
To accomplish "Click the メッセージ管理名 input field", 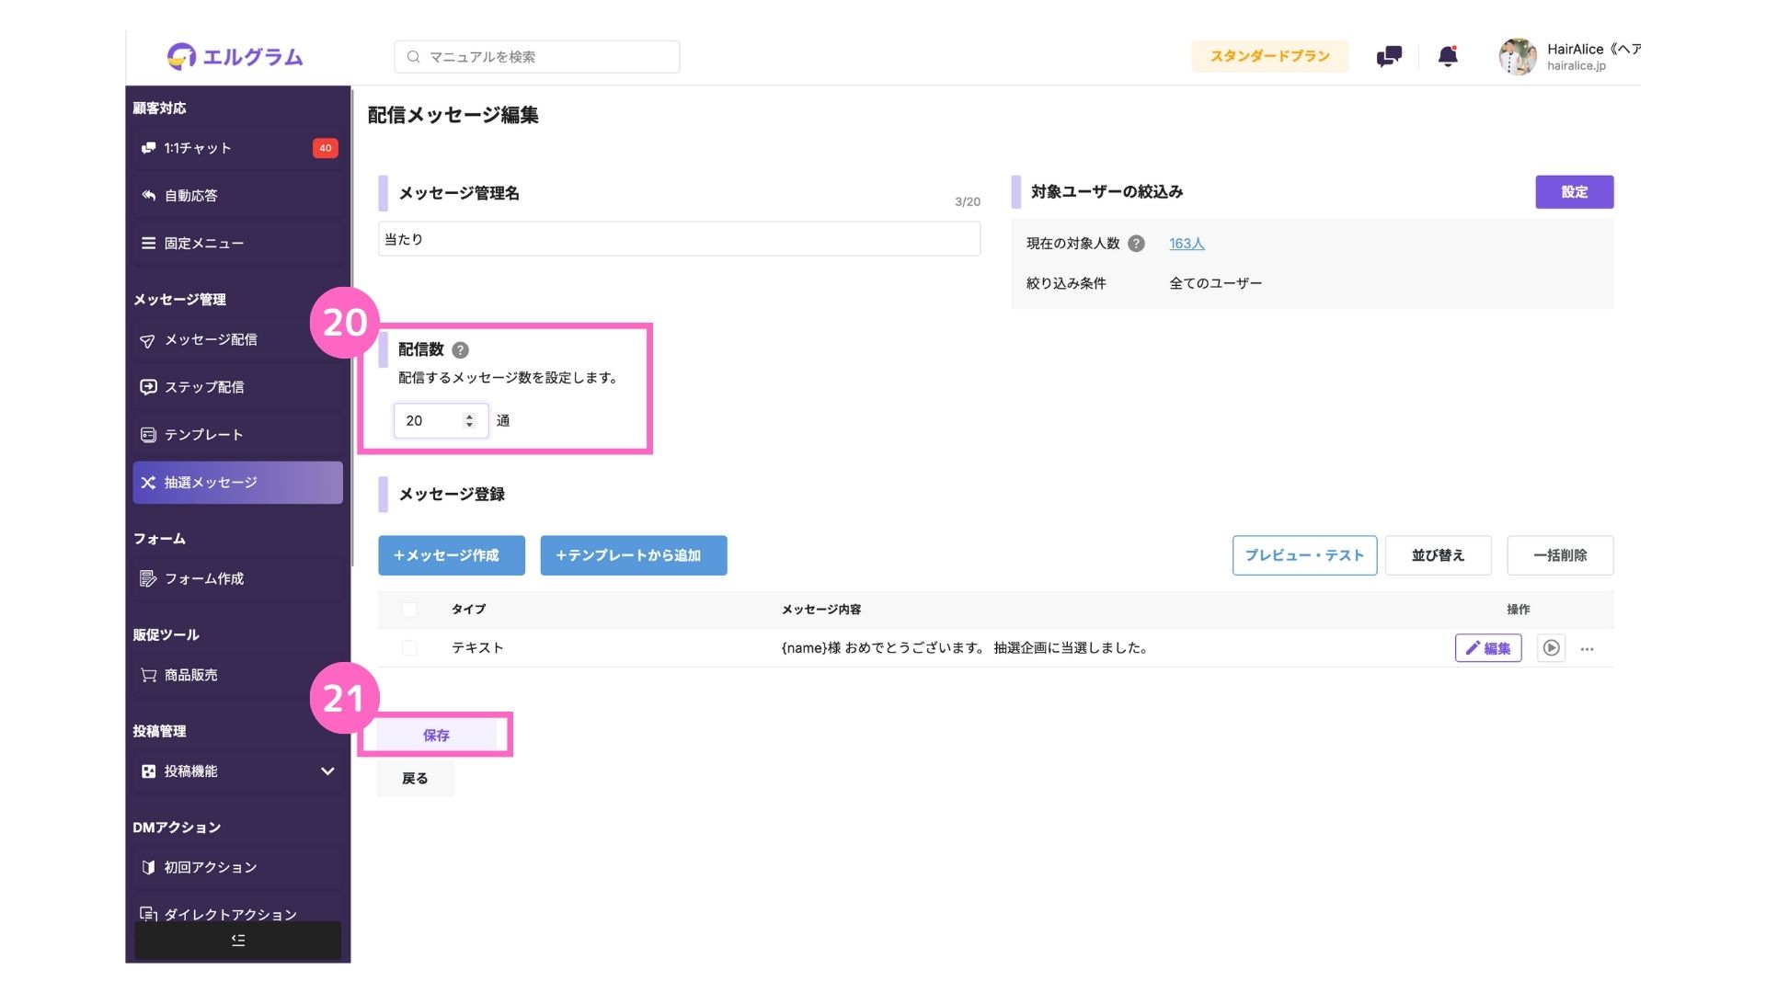I will [x=679, y=239].
